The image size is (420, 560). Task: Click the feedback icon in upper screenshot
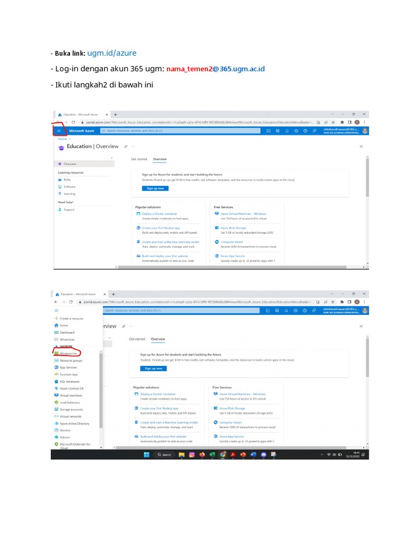click(x=314, y=131)
